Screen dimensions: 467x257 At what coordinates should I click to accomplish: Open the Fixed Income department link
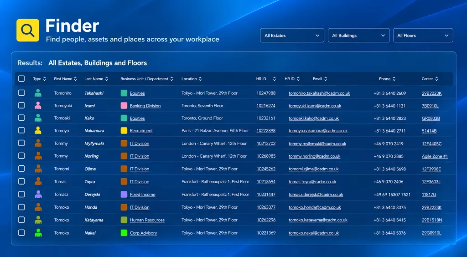142,195
